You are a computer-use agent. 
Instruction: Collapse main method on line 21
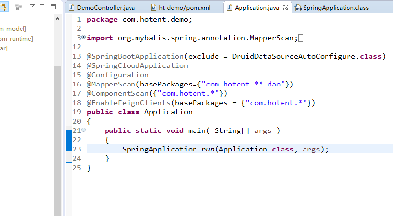click(83, 130)
